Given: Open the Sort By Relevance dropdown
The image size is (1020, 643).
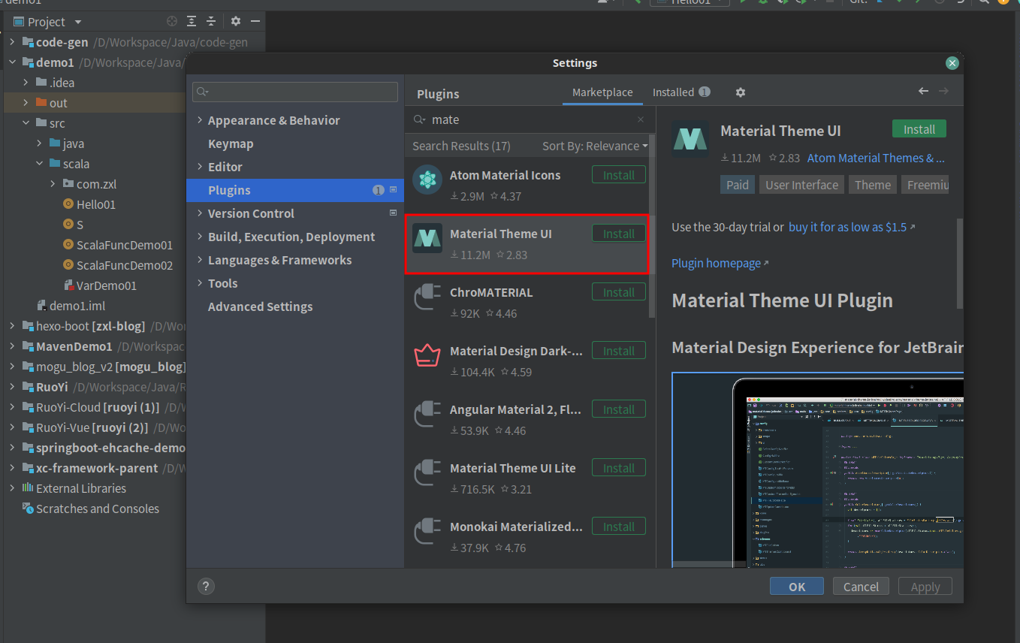Looking at the screenshot, I should (x=593, y=145).
